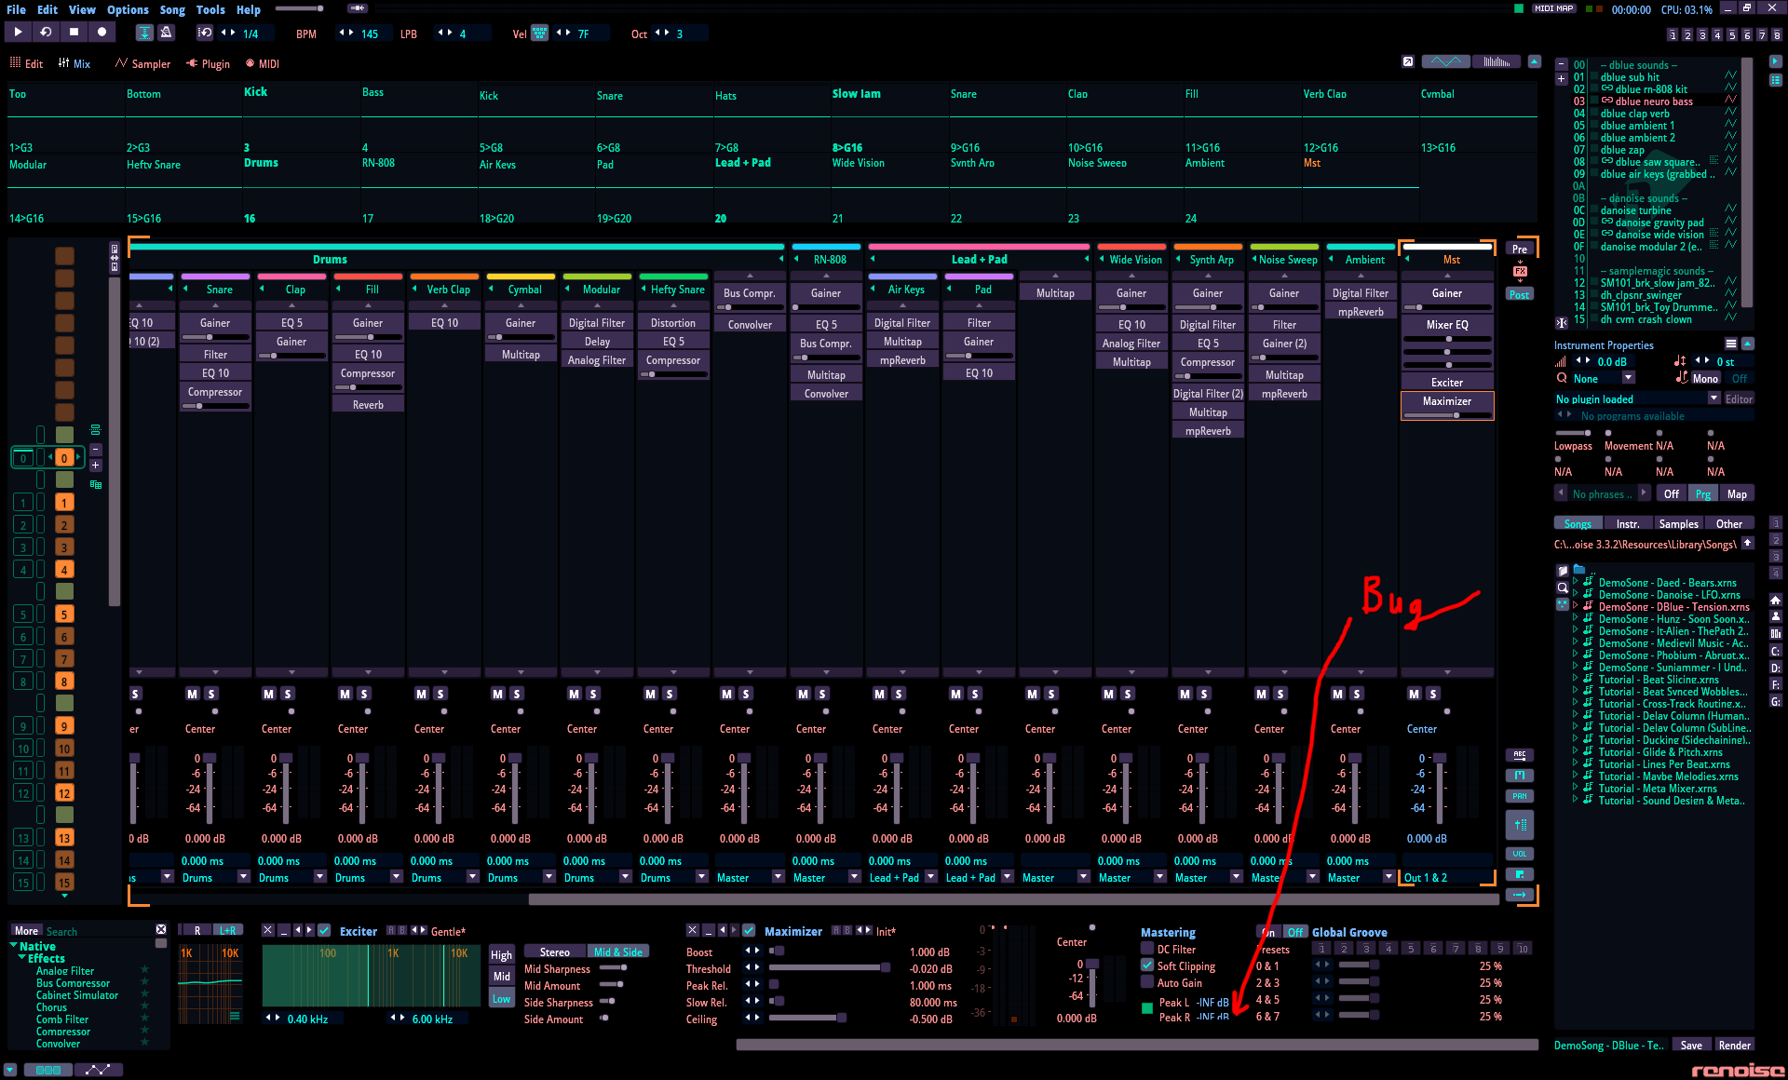Enable the DC Filter checkbox
Image resolution: width=1788 pixels, height=1080 pixels.
point(1147,949)
